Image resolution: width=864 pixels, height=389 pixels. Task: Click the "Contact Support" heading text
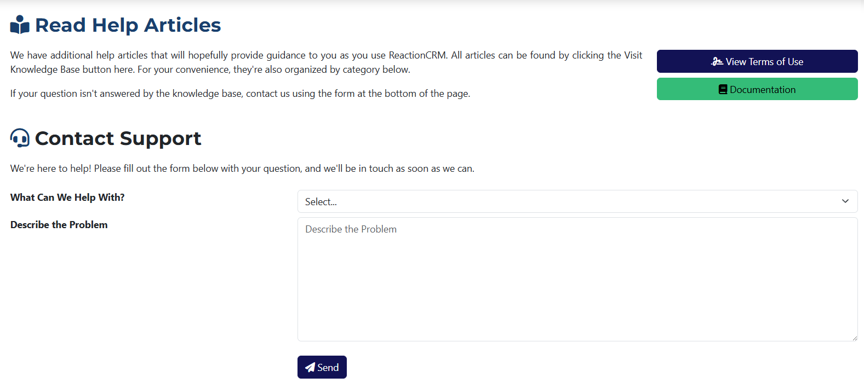pyautogui.click(x=118, y=138)
